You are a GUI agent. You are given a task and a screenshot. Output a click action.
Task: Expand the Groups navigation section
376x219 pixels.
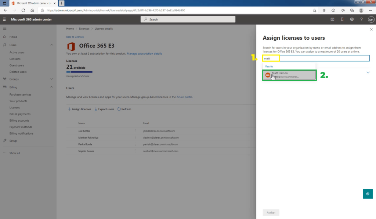51,79
